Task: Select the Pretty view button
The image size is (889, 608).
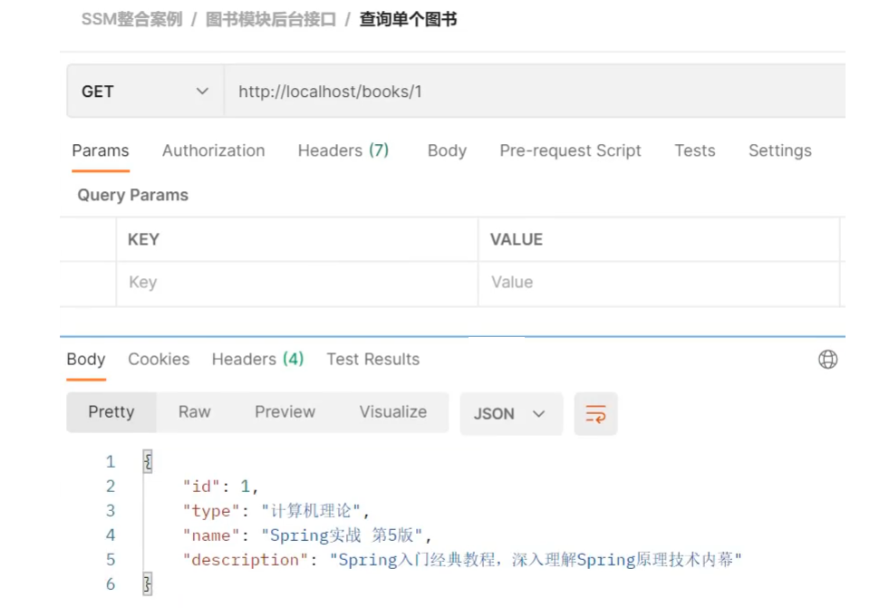Action: pyautogui.click(x=111, y=412)
